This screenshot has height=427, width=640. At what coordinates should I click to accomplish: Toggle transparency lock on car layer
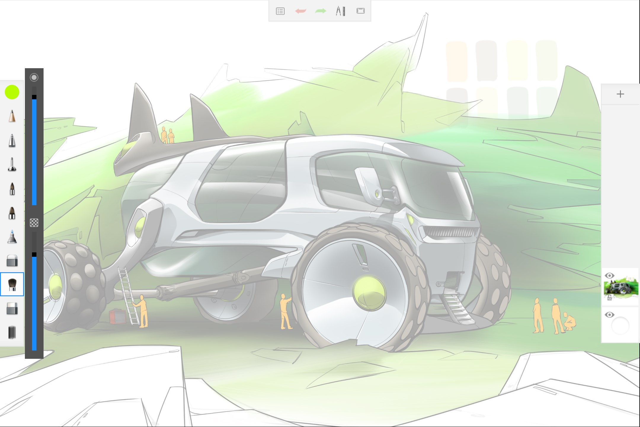[x=609, y=298]
